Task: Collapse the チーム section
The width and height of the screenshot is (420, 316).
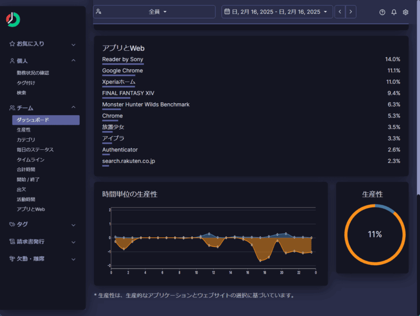Action: (73, 108)
